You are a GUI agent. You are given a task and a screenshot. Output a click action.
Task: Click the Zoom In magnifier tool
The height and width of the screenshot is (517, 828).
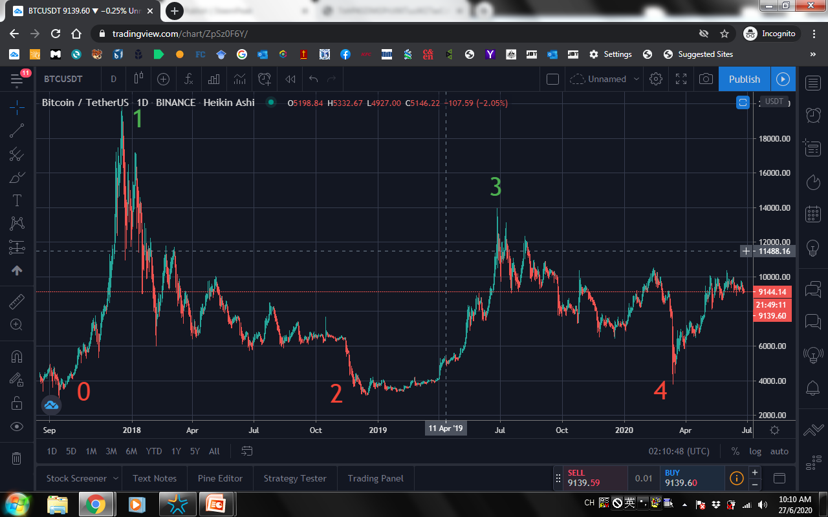(17, 325)
